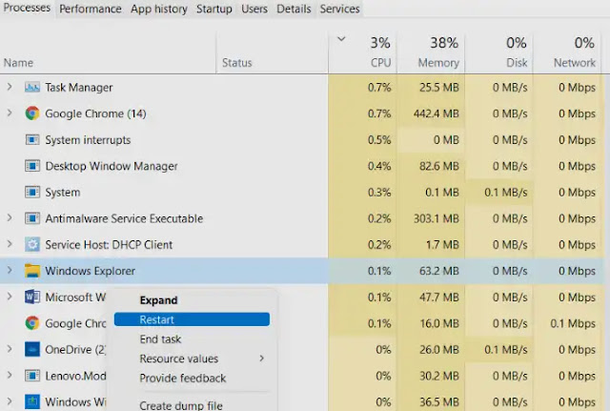The height and width of the screenshot is (411, 610).
Task: Select Provide feedback menu entry
Action: [192, 378]
